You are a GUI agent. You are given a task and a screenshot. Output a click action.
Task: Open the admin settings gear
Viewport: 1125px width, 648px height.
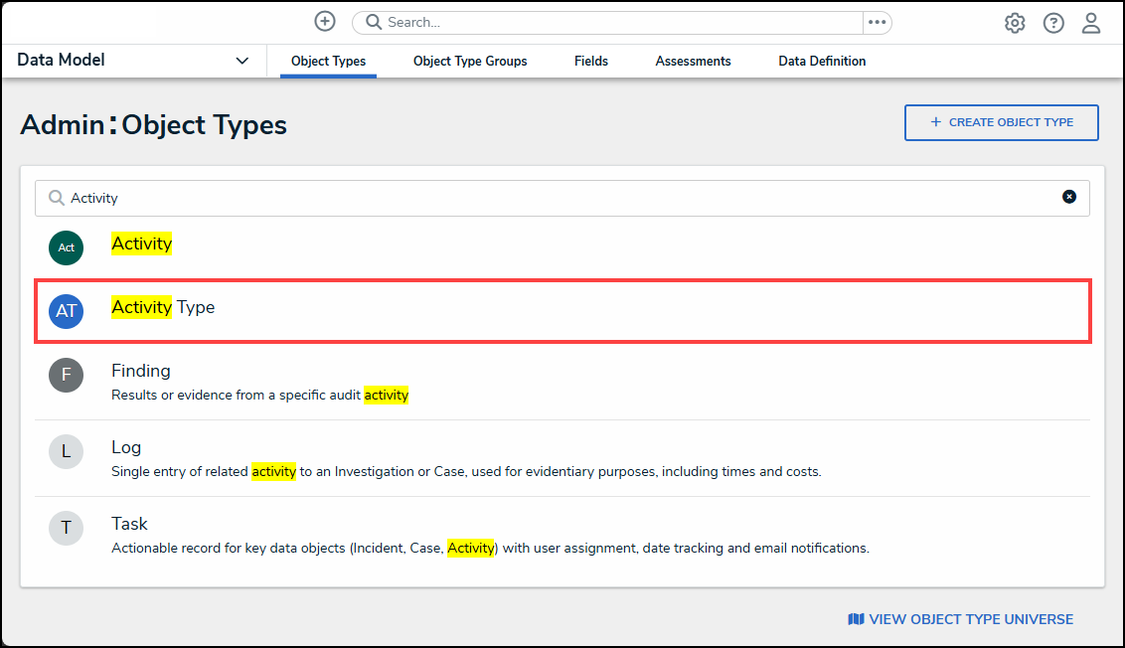click(x=1015, y=23)
